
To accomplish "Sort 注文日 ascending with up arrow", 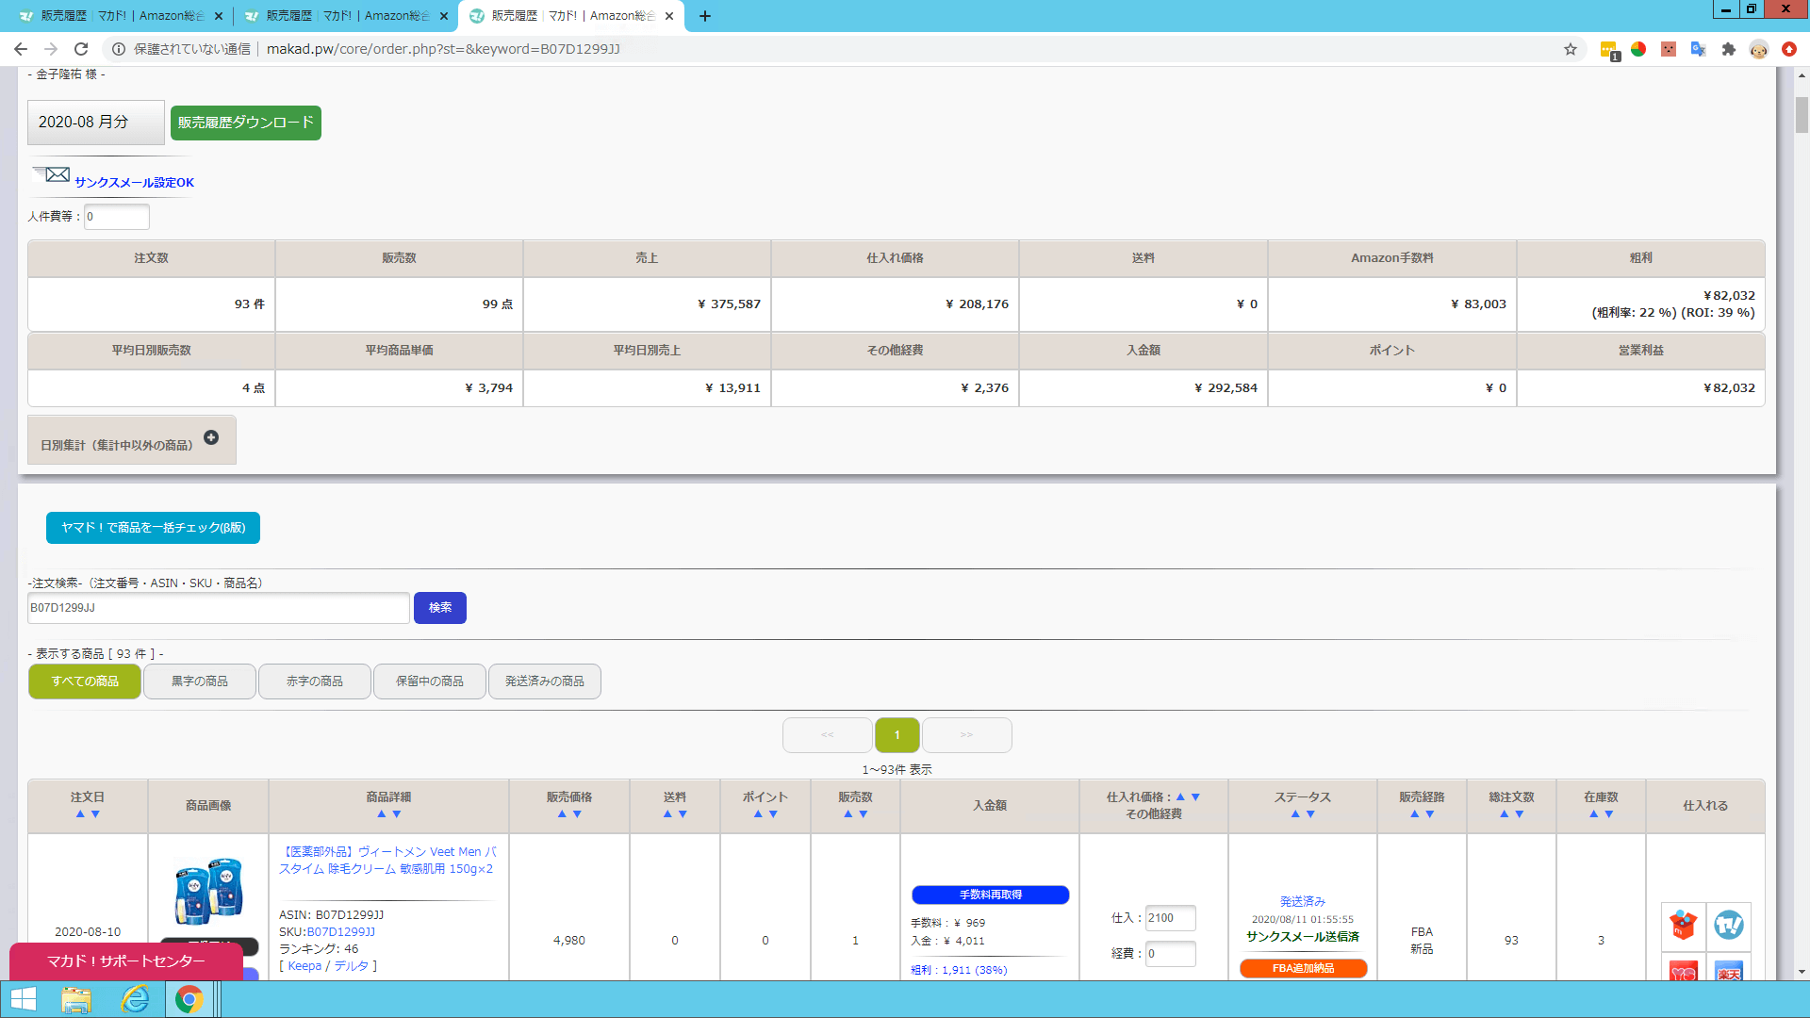I will 80,814.
